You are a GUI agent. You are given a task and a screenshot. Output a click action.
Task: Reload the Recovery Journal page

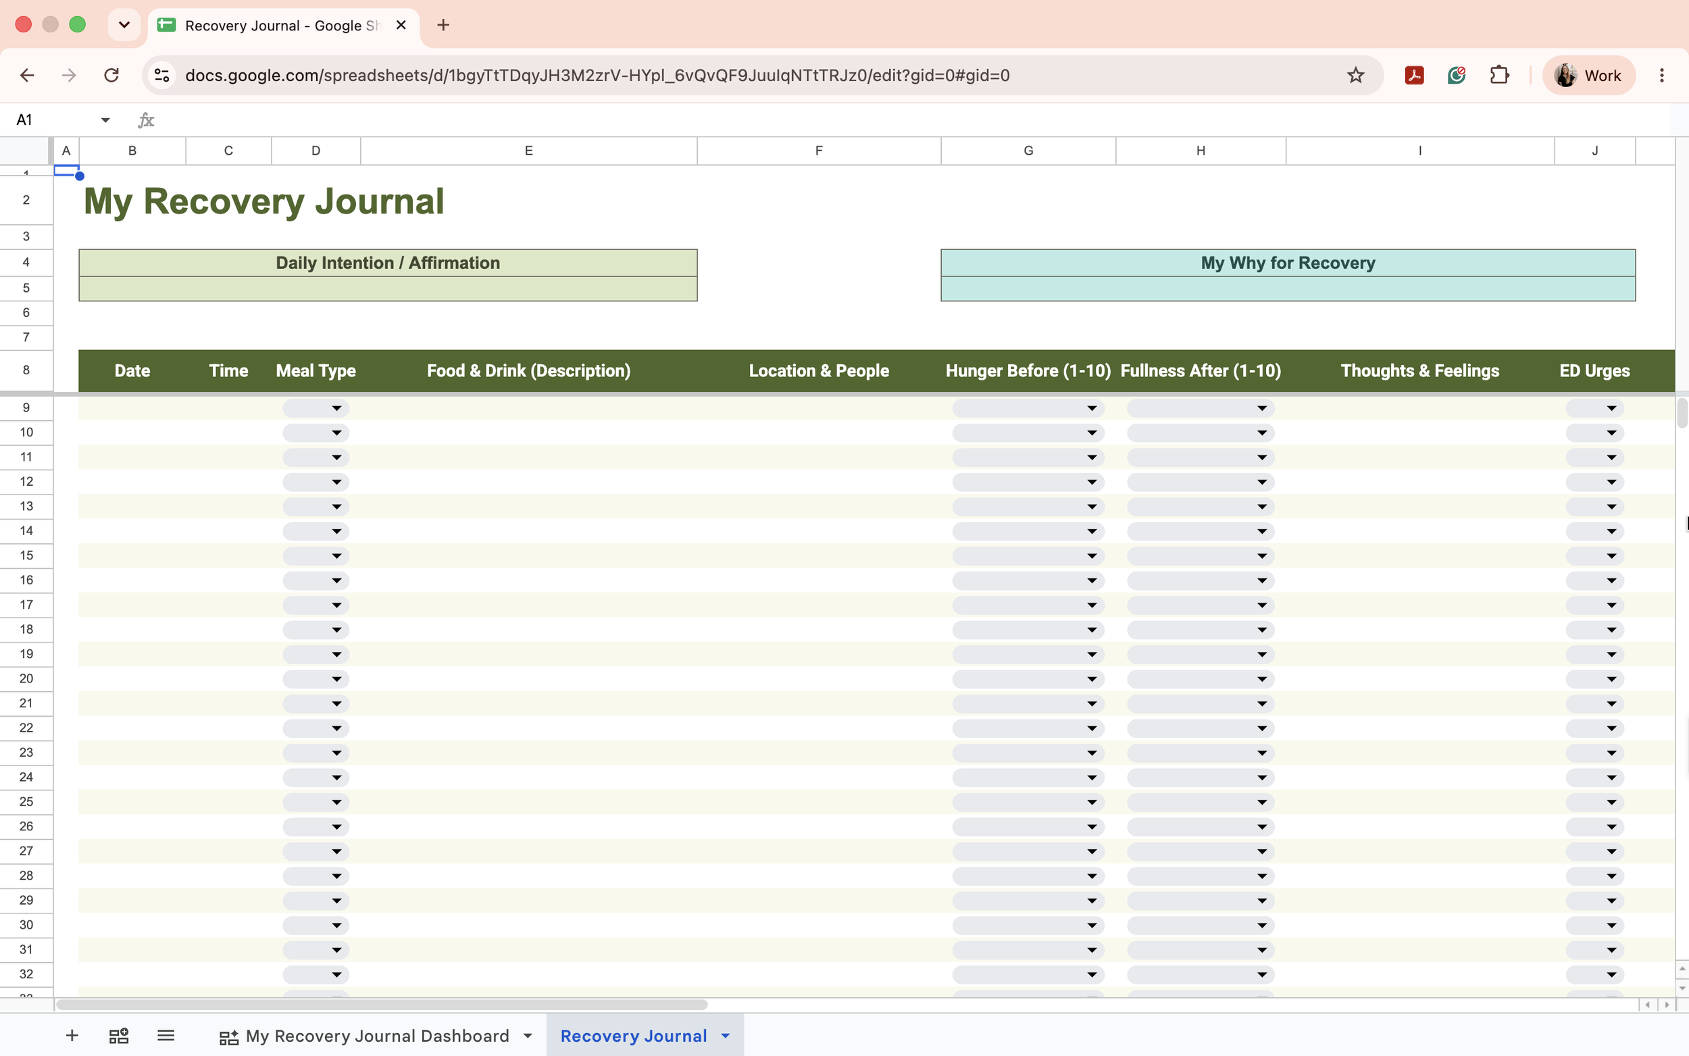click(111, 76)
